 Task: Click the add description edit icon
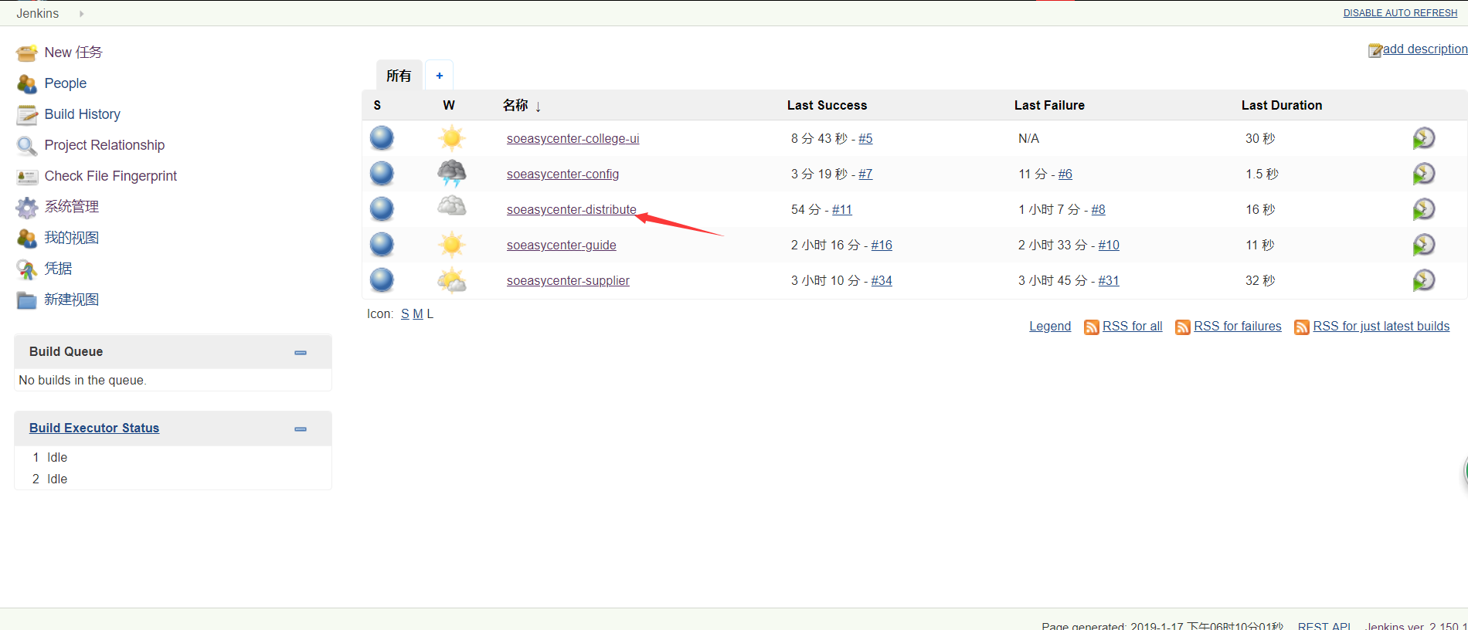pos(1375,50)
